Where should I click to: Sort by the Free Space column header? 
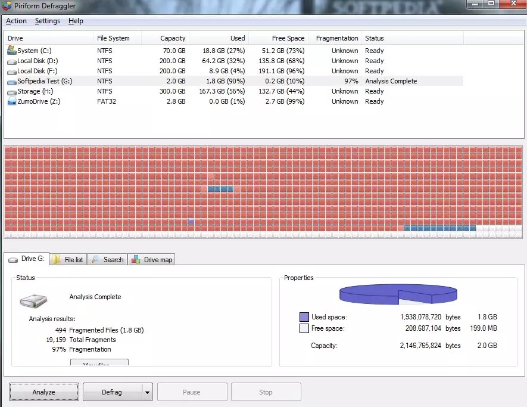[278, 38]
